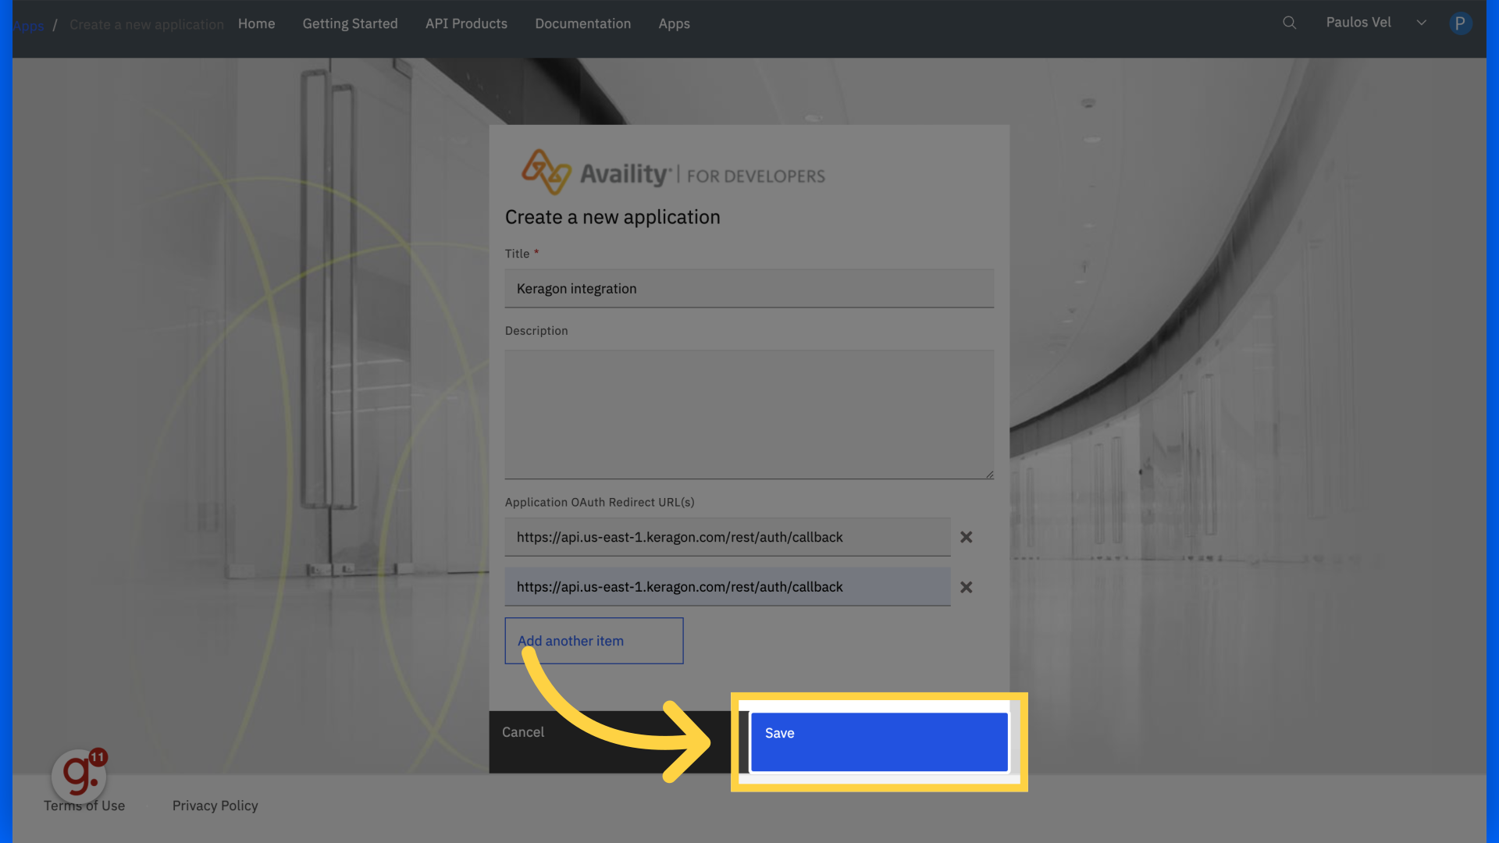Remove the second redirect URL item

click(x=966, y=587)
